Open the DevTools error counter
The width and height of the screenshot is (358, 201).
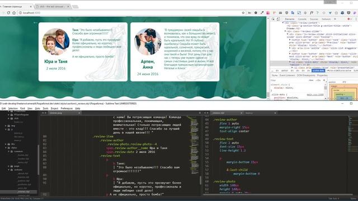(349, 19)
